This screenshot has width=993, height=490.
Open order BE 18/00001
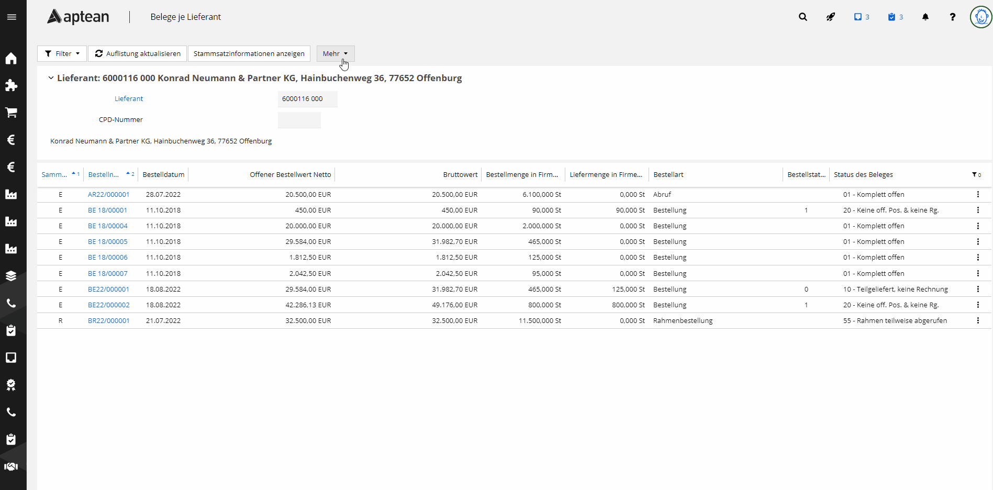click(x=107, y=210)
